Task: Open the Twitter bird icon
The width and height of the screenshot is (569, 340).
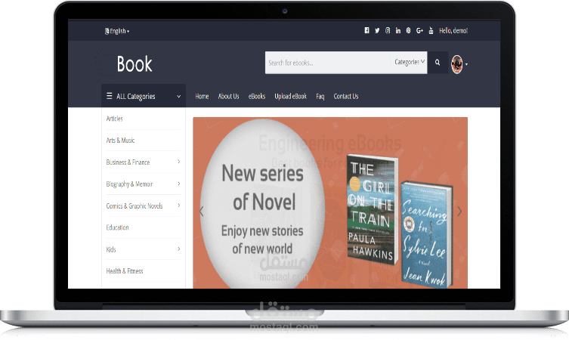Action: coord(377,30)
